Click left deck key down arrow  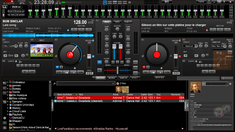tap(5, 55)
